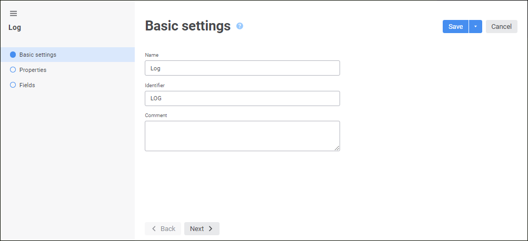
Task: Open the Fields sidebar item
Action: tap(27, 85)
